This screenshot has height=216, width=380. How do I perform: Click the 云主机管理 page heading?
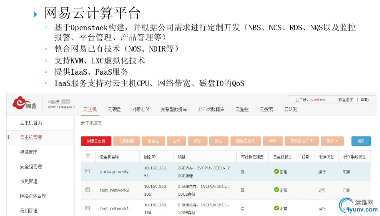coord(91,123)
